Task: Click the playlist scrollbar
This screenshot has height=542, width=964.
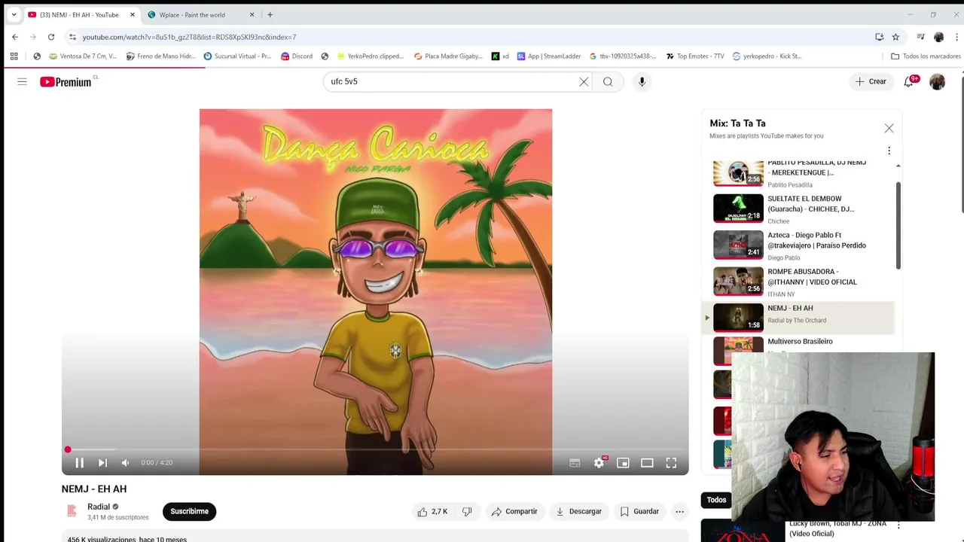Action: pyautogui.click(x=898, y=226)
